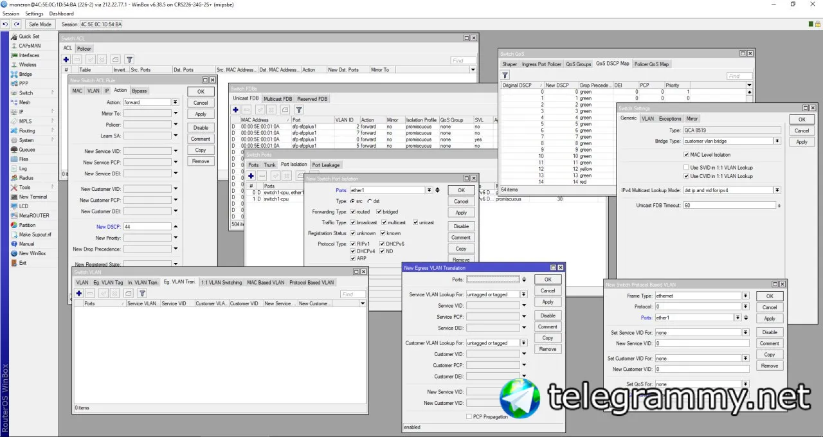Open Partition in the sidebar
Image resolution: width=823 pixels, height=437 pixels.
[28, 225]
